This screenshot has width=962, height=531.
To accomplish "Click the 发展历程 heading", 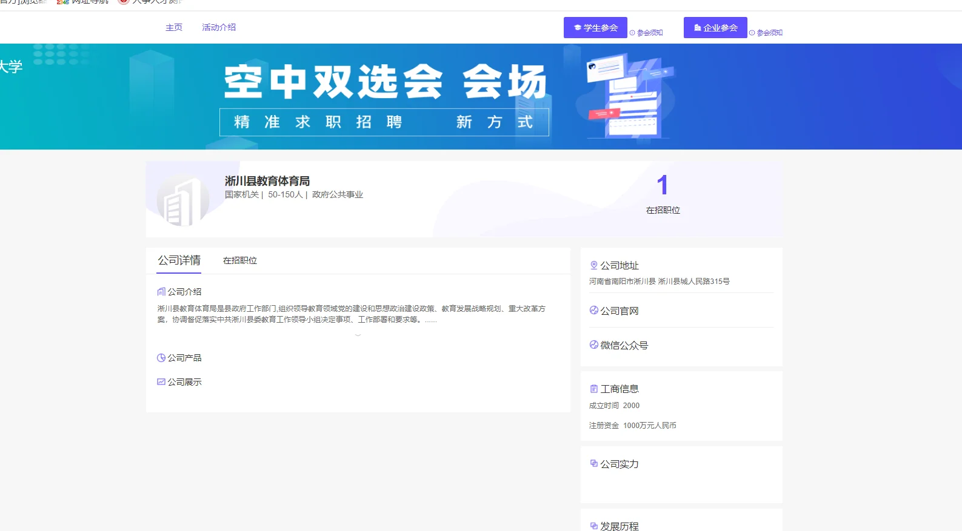I will pyautogui.click(x=620, y=526).
